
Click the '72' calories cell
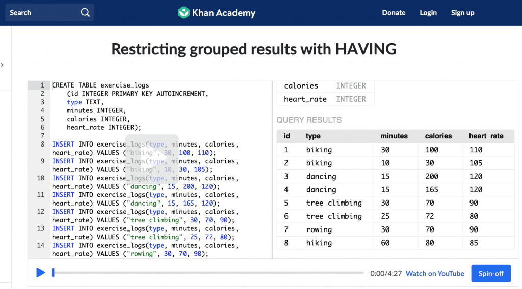tap(429, 216)
